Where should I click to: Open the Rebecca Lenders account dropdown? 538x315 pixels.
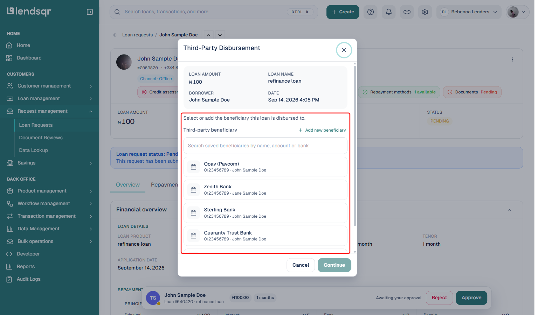tap(469, 12)
